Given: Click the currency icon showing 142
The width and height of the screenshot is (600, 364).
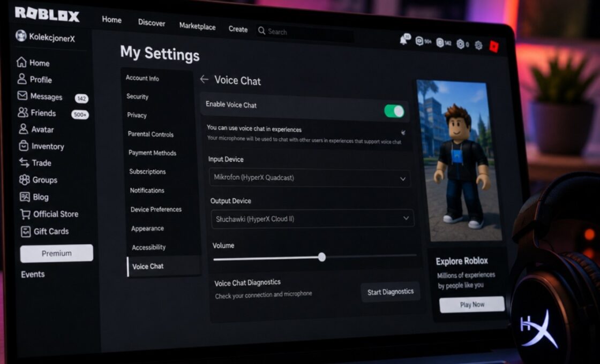Looking at the screenshot, I should [x=440, y=43].
